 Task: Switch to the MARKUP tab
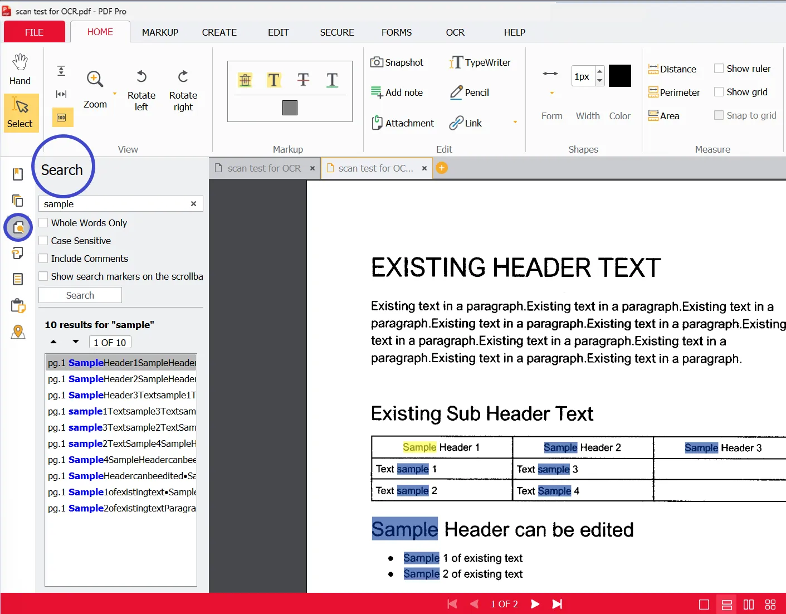(160, 32)
